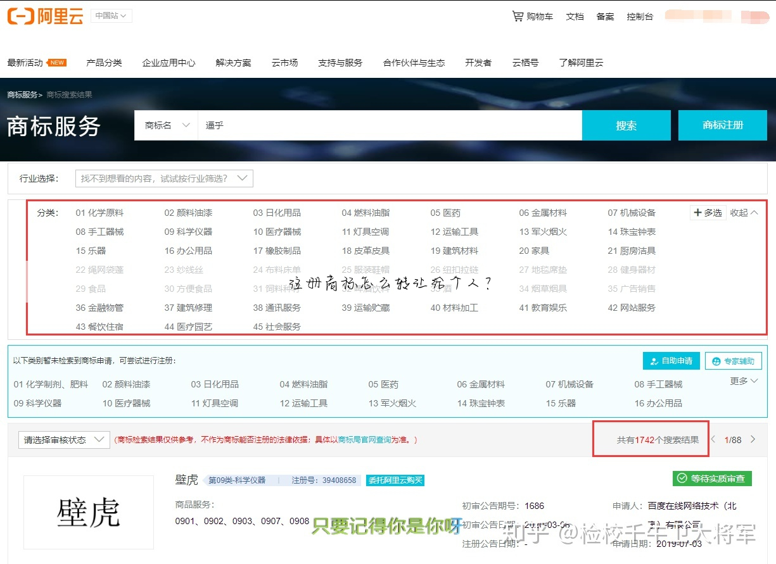Open the 解决方案 menu
Screen dimensions: 776x564
pyautogui.click(x=233, y=63)
